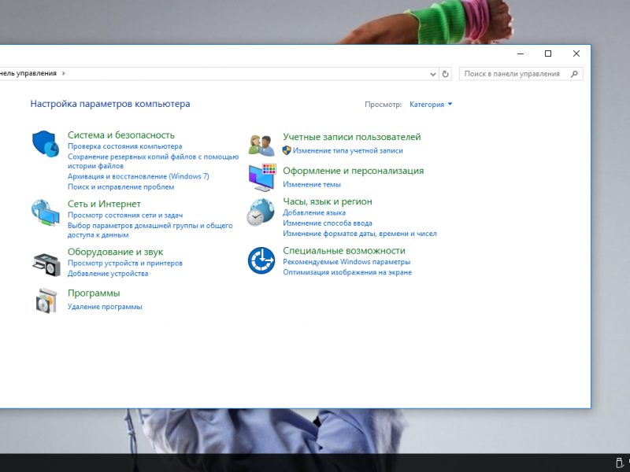Click the Добавление языка link
Viewport: 630px width, 472px height.
pyautogui.click(x=314, y=213)
